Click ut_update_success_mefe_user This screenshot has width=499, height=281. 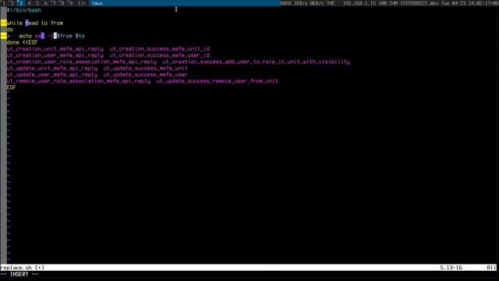click(146, 75)
